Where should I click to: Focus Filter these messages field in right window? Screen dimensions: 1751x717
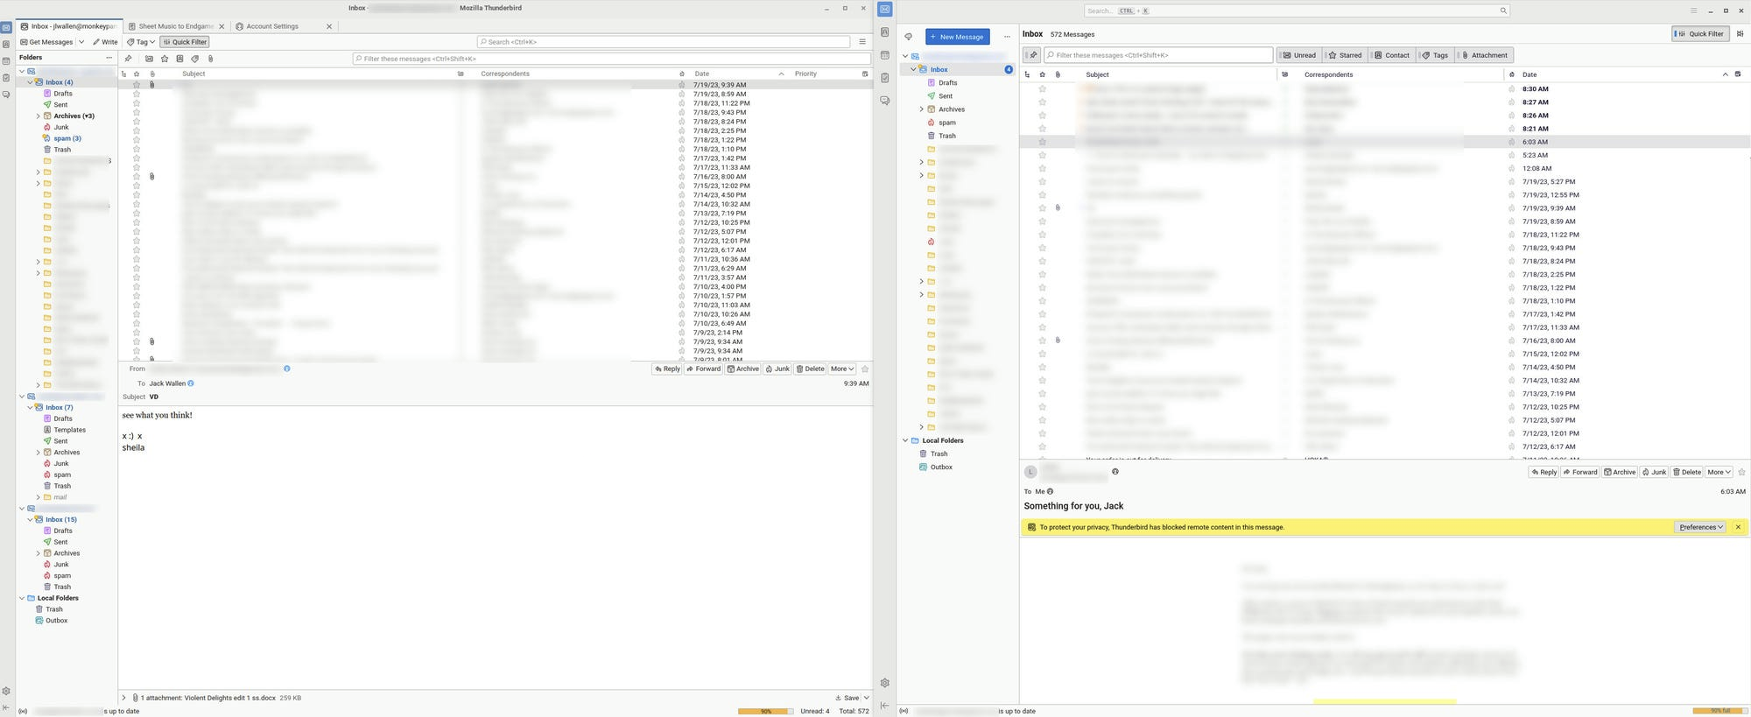point(1158,55)
